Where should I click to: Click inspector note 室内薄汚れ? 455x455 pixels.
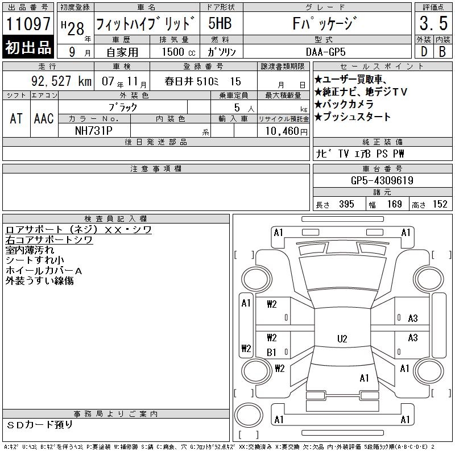[x=30, y=250]
